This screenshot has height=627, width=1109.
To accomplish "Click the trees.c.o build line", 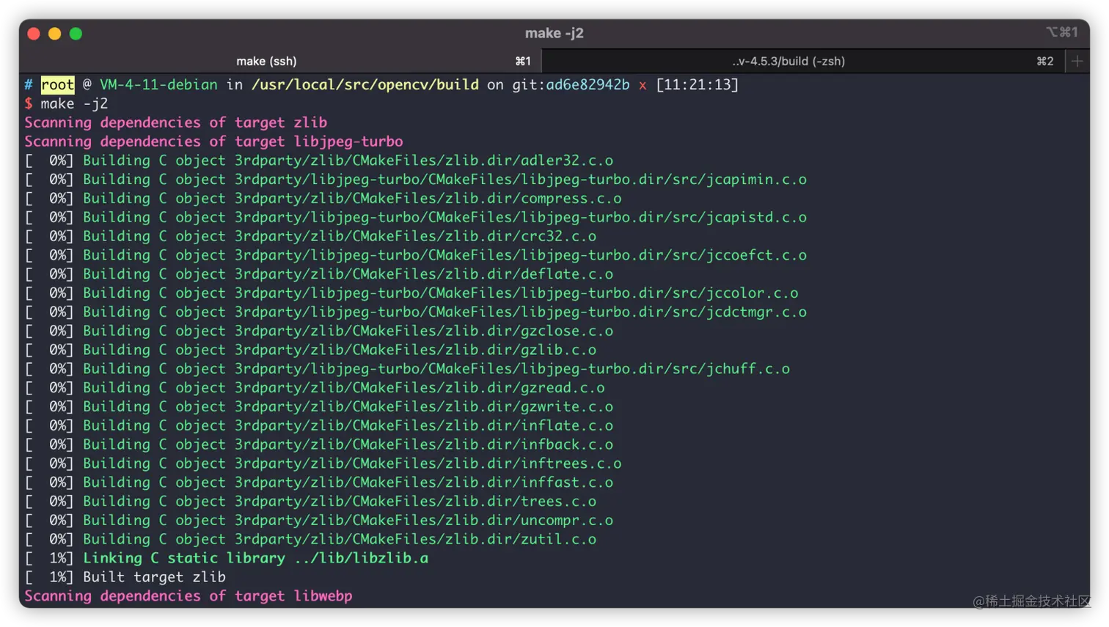I will (310, 502).
